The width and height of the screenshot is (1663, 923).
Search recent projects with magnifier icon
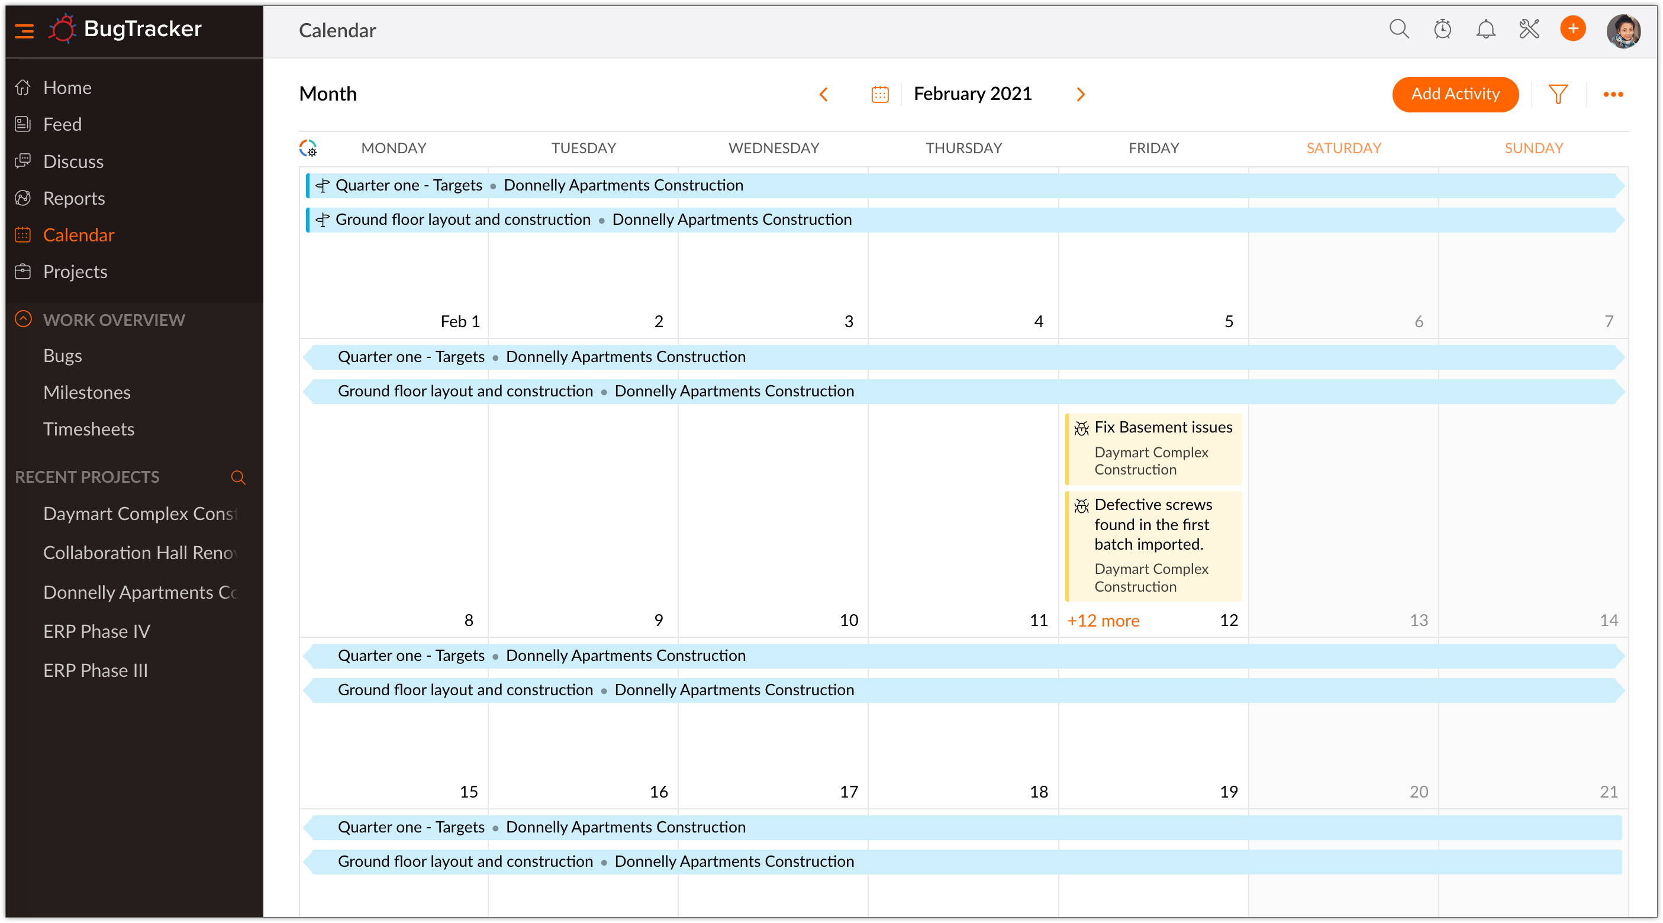tap(239, 477)
